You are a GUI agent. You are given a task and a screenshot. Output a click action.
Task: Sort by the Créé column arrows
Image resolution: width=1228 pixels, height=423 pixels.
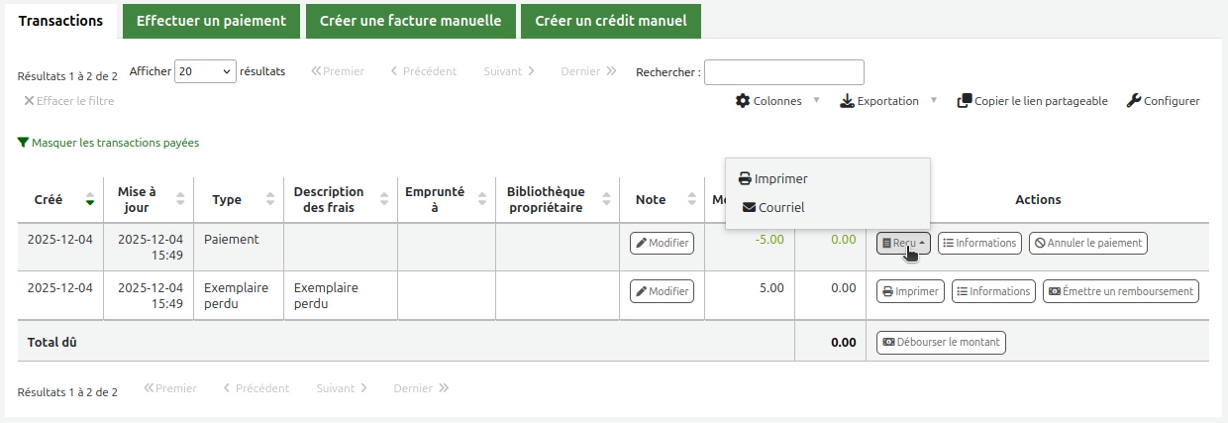[90, 199]
